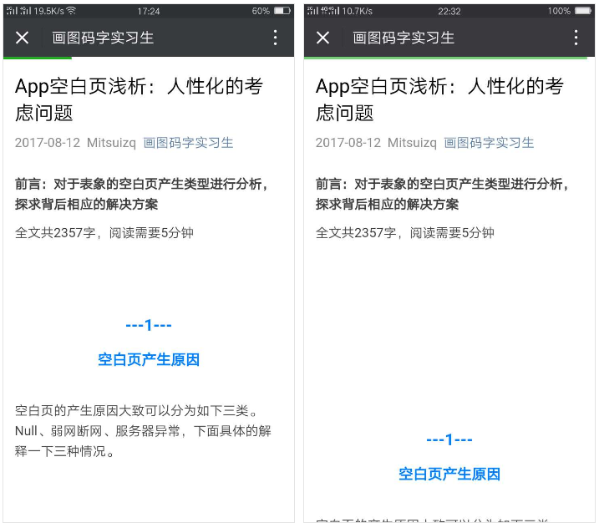Screen dimensions: 599x528
Task: Open the 画图码字实习生 account link on the right screen
Action: click(489, 143)
